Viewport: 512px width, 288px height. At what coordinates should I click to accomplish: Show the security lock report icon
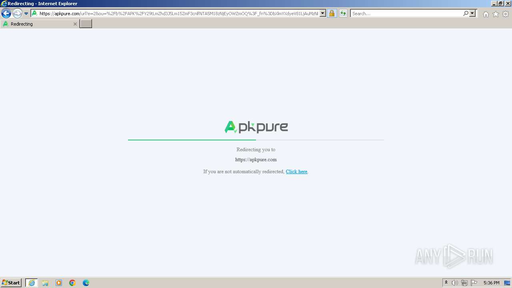click(332, 14)
